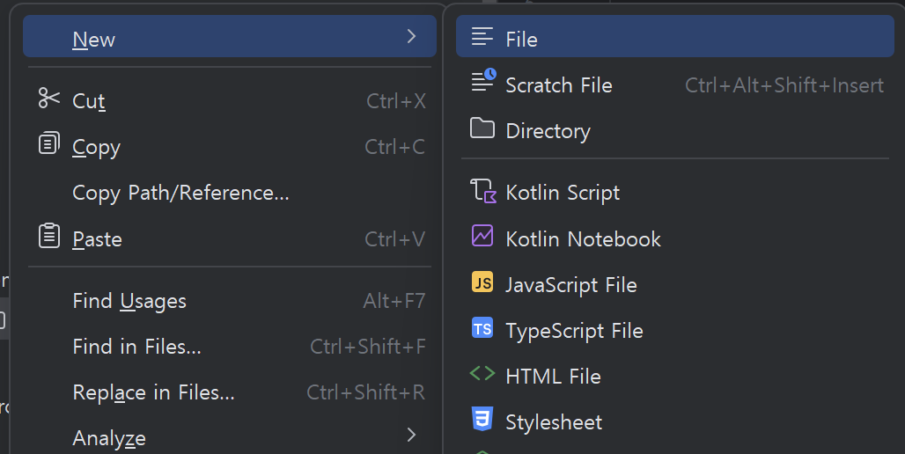
Task: Click the Copy documents icon
Action: point(48,144)
